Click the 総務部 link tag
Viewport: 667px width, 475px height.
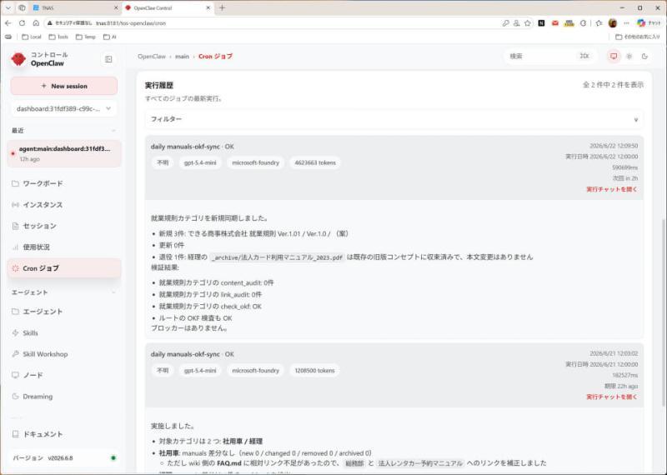click(354, 463)
